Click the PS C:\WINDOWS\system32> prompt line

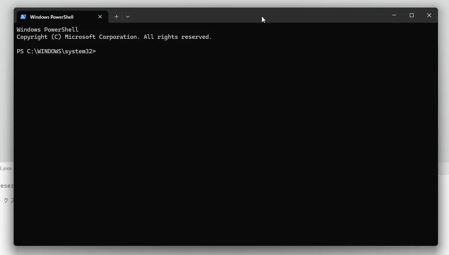pos(56,51)
